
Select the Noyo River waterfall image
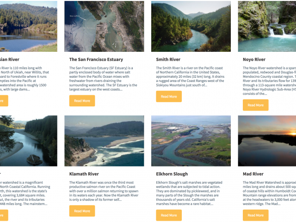click(267, 26)
